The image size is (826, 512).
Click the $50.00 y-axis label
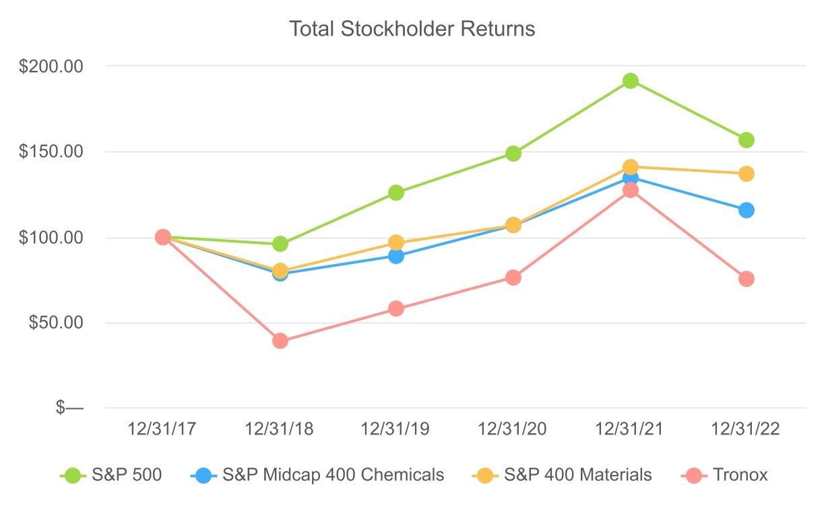click(x=56, y=323)
